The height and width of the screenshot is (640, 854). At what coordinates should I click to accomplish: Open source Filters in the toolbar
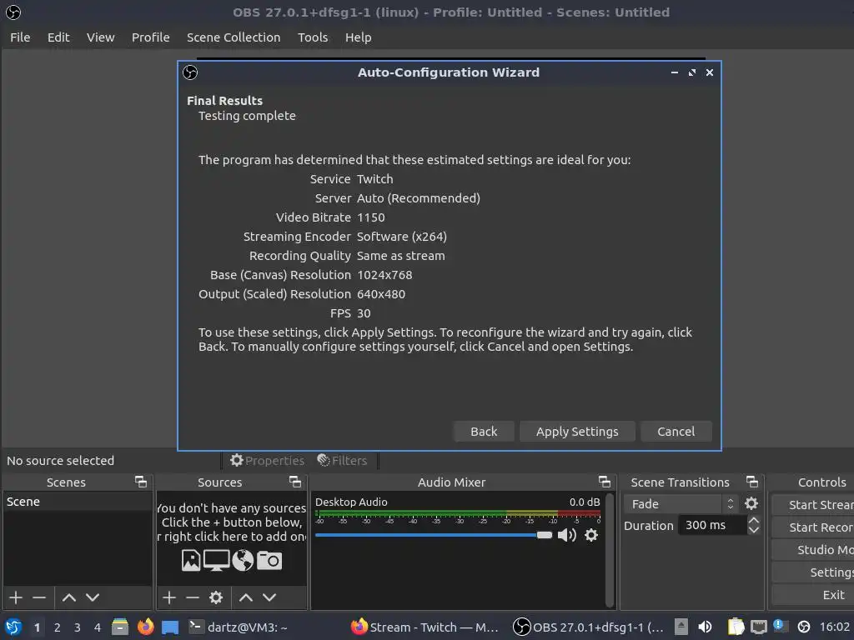pyautogui.click(x=342, y=461)
